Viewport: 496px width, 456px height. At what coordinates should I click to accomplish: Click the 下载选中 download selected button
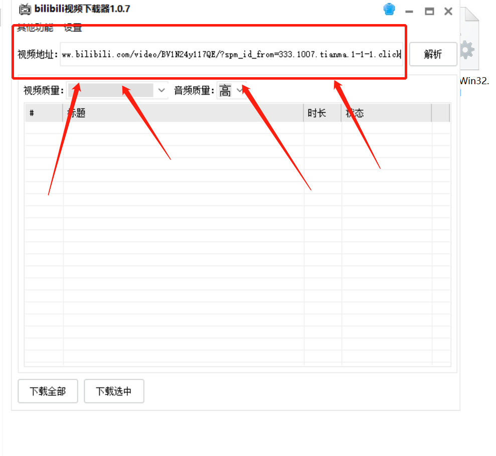(114, 391)
